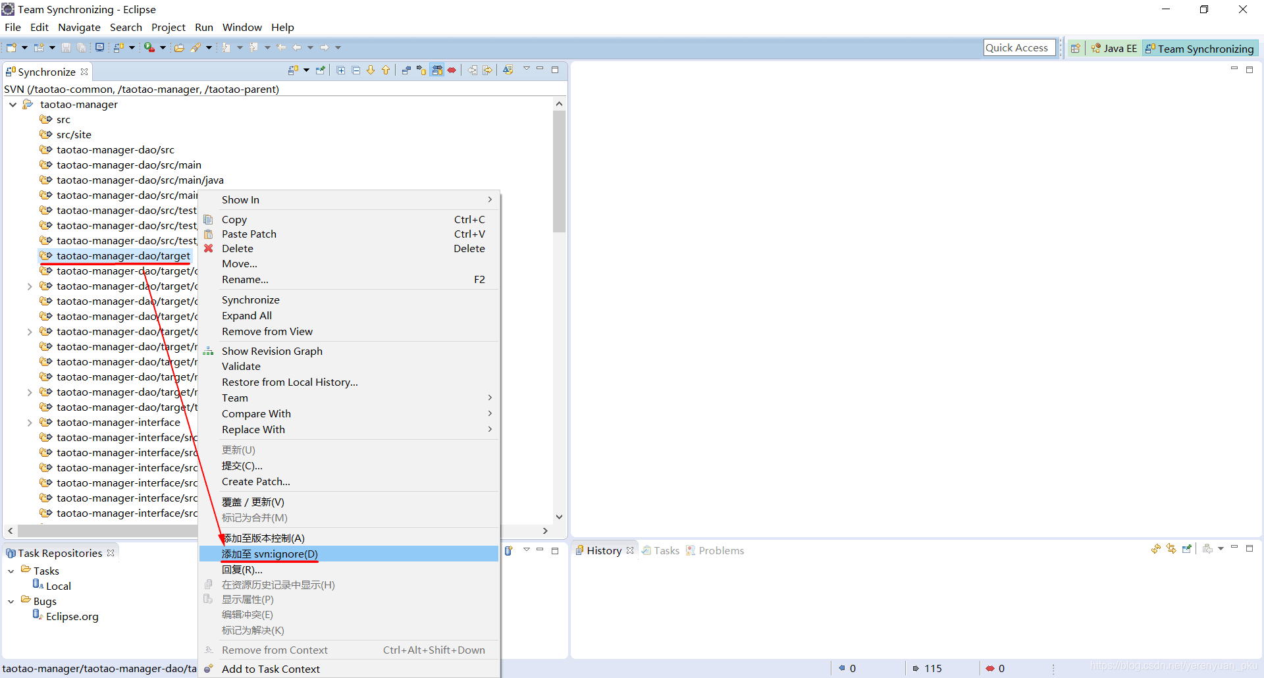Expand the taotao-manager-interface tree node
The width and height of the screenshot is (1264, 678).
click(30, 423)
